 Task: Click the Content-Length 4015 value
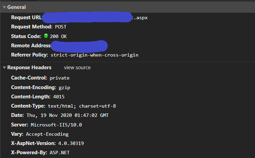[x=59, y=97]
